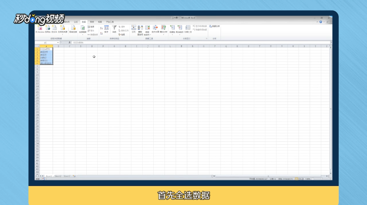The width and height of the screenshot is (367, 205).
Task: Open the Properties item under Connections
Action: pos(91,31)
